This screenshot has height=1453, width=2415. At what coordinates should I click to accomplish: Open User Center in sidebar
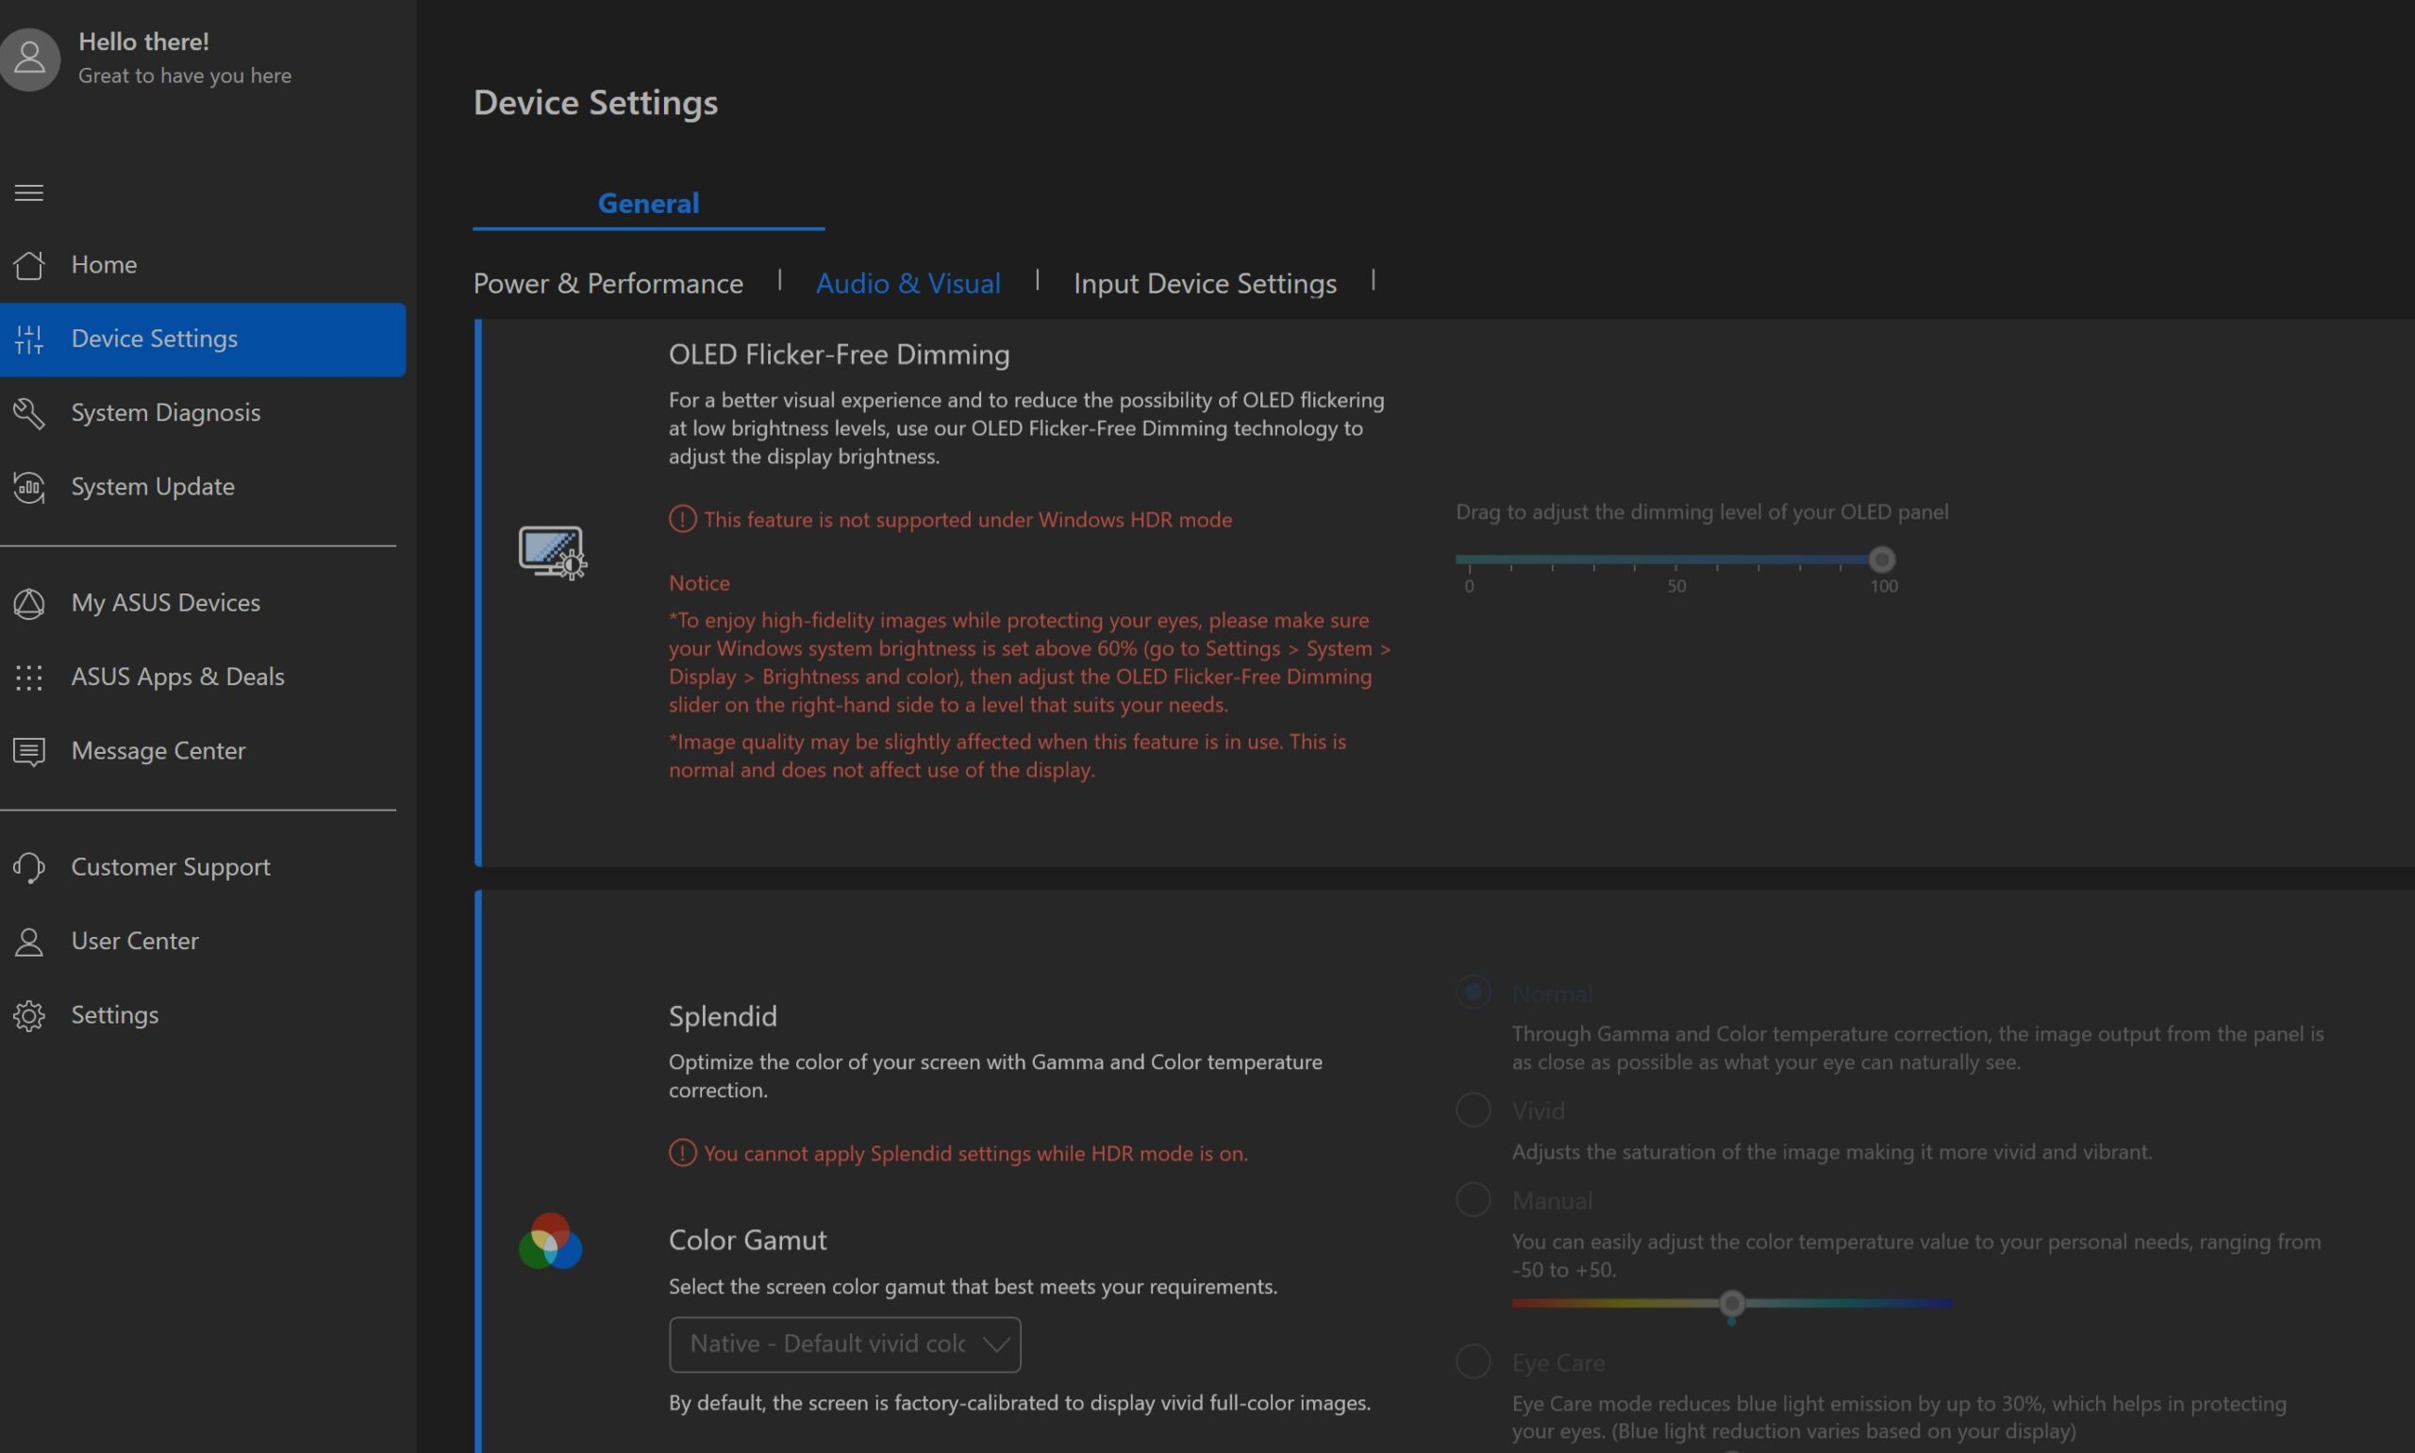[135, 941]
